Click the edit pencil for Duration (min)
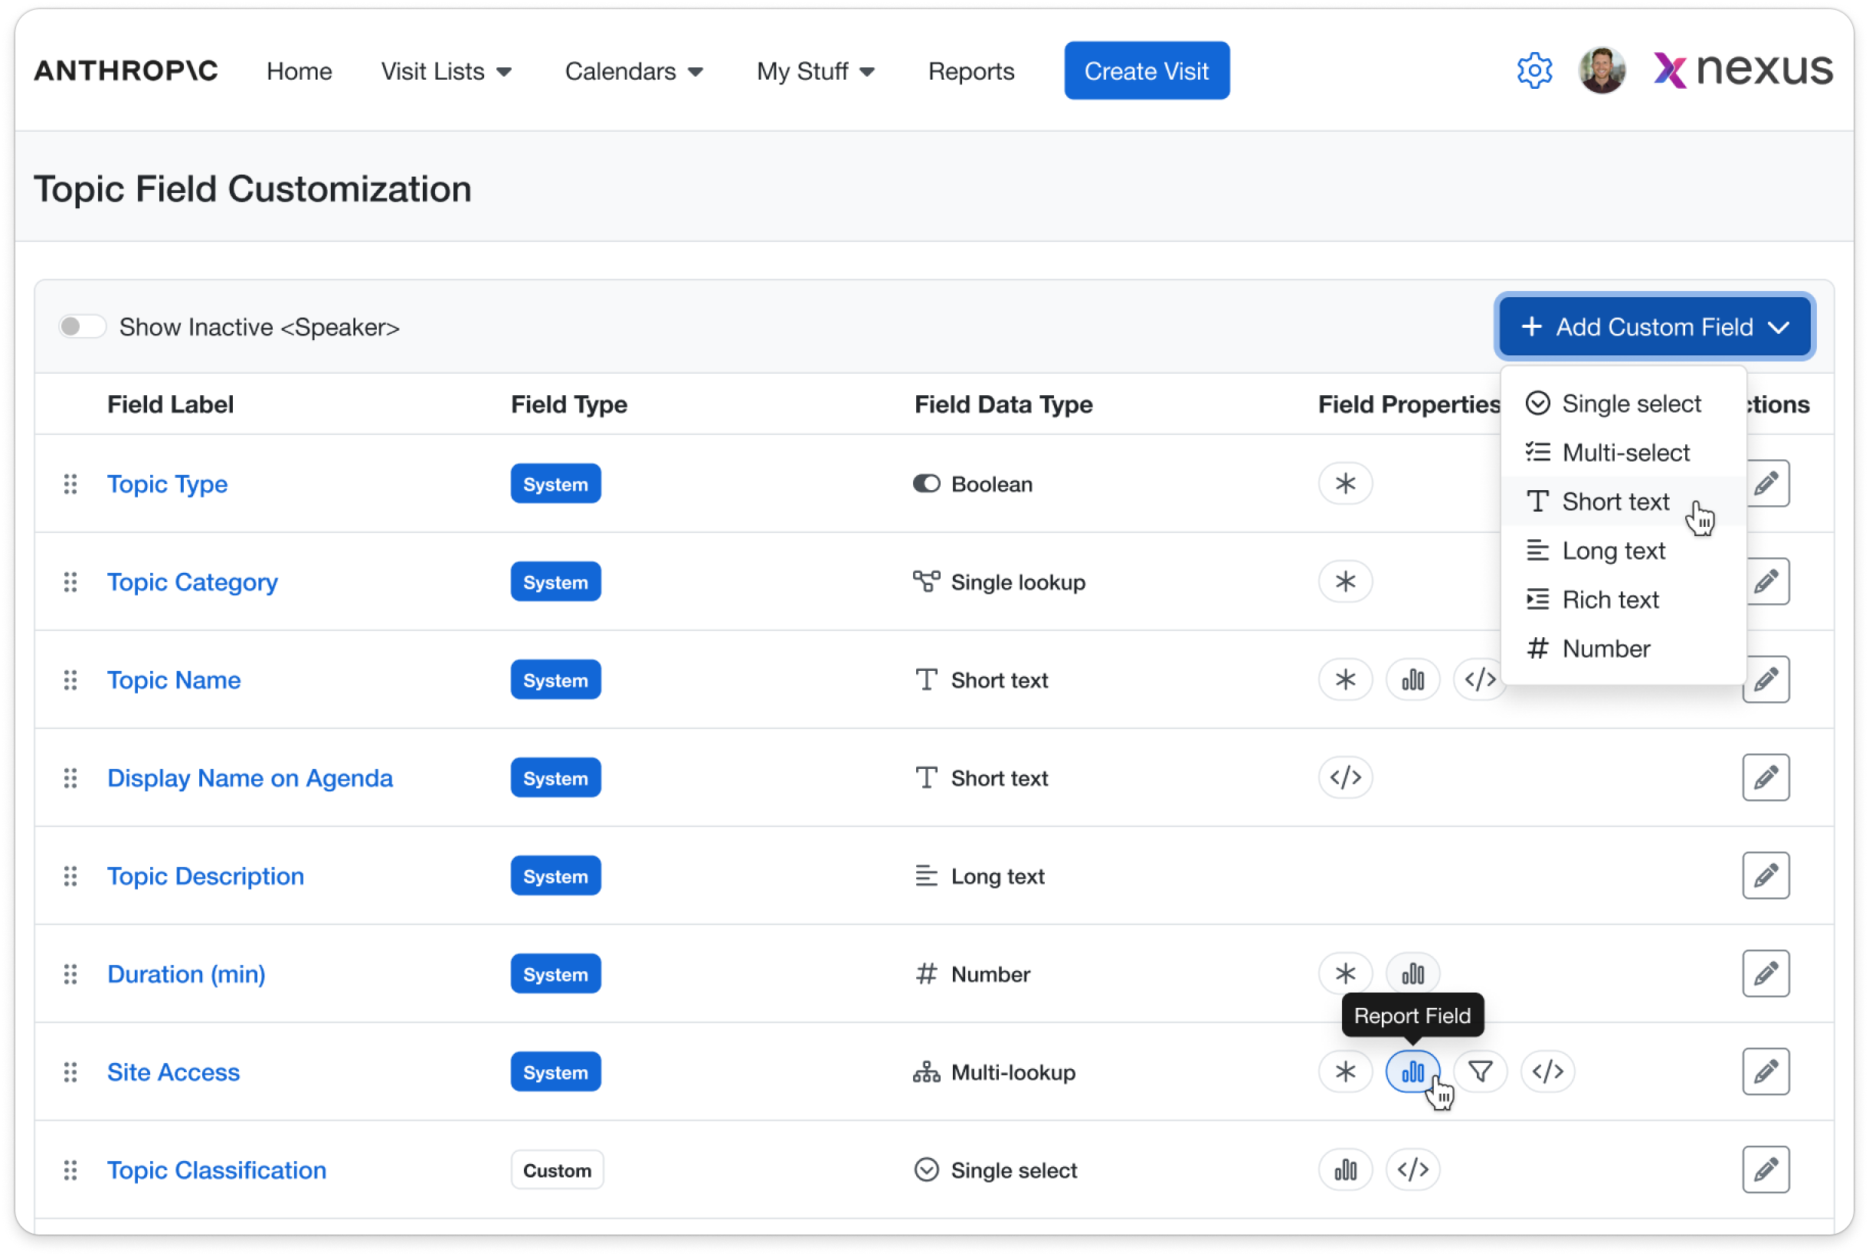This screenshot has width=1869, height=1256. point(1765,973)
